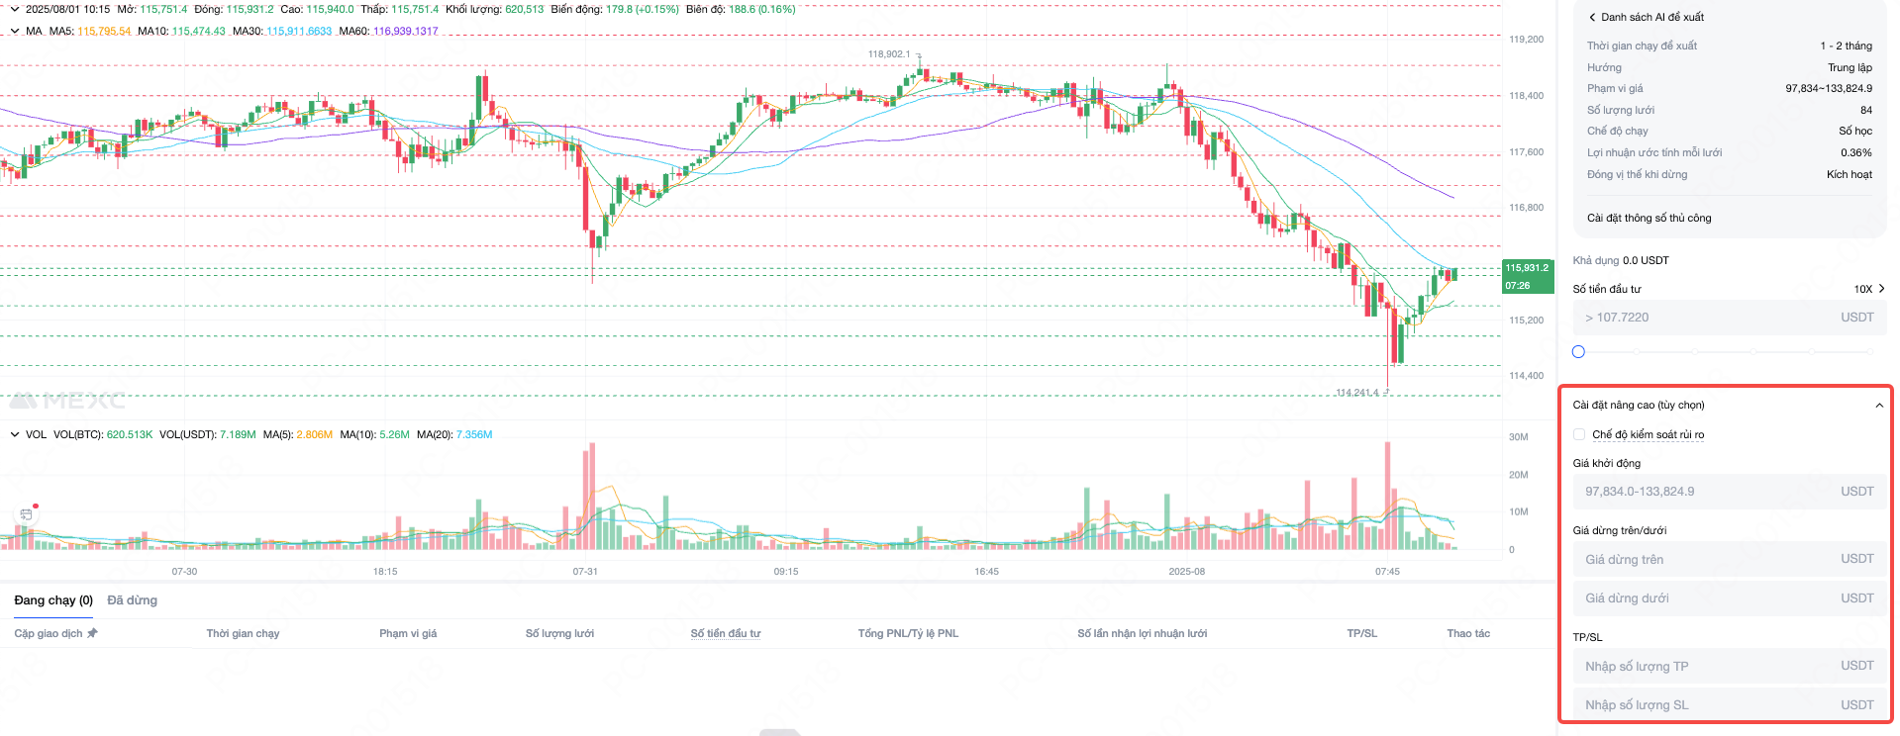
Task: Enable Chế độ kiểm soát rủi ro checkbox
Action: click(x=1579, y=434)
